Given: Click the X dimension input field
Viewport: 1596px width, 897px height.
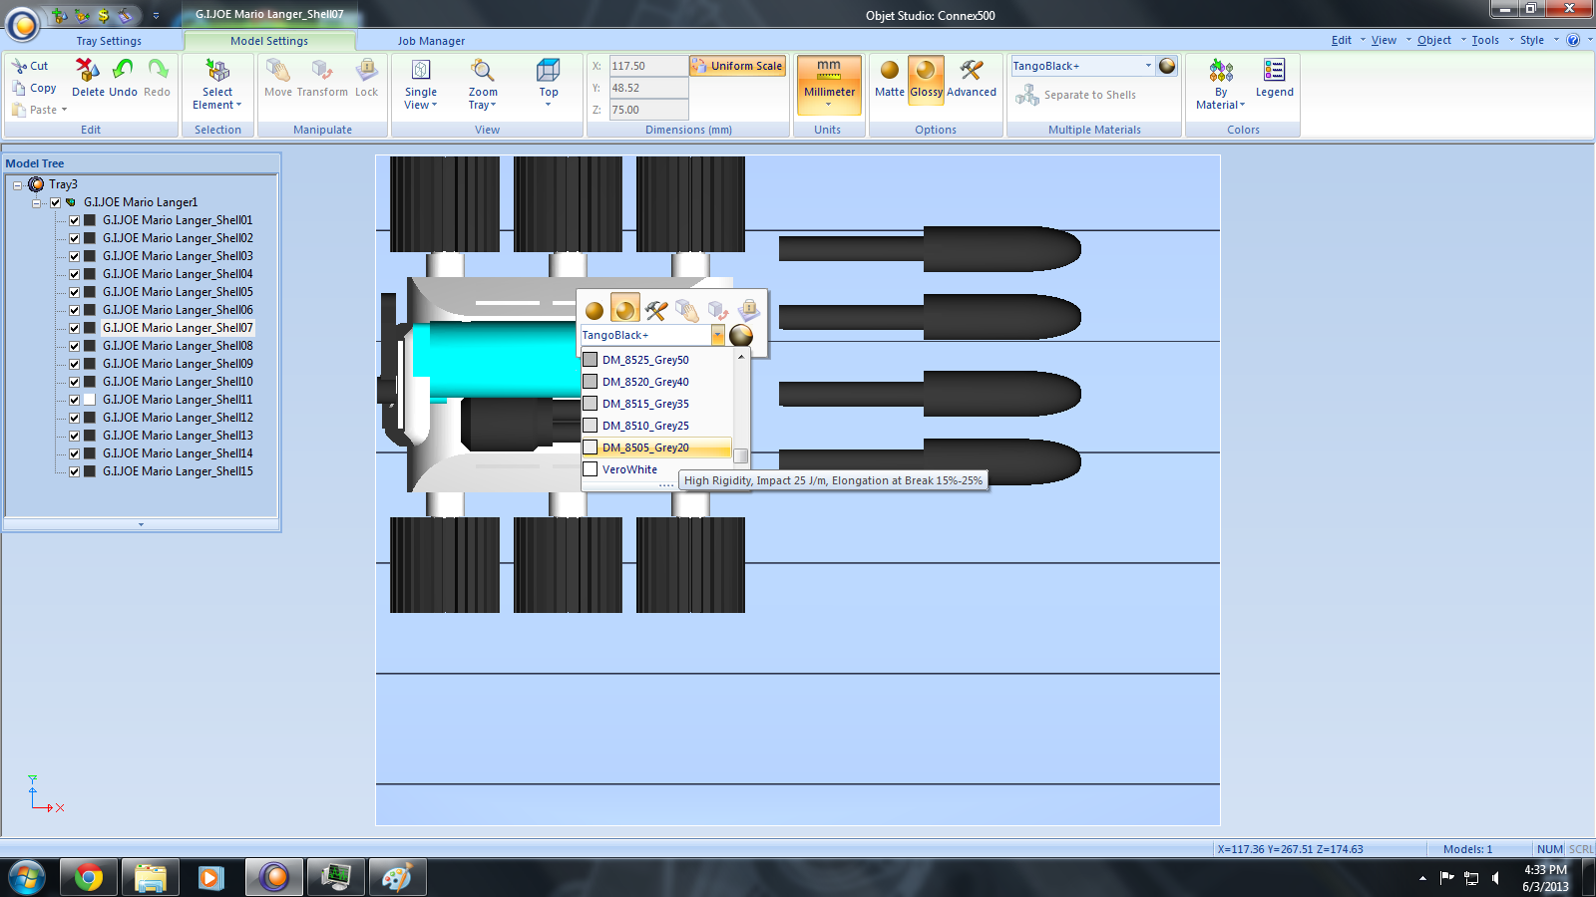Looking at the screenshot, I should (x=648, y=66).
